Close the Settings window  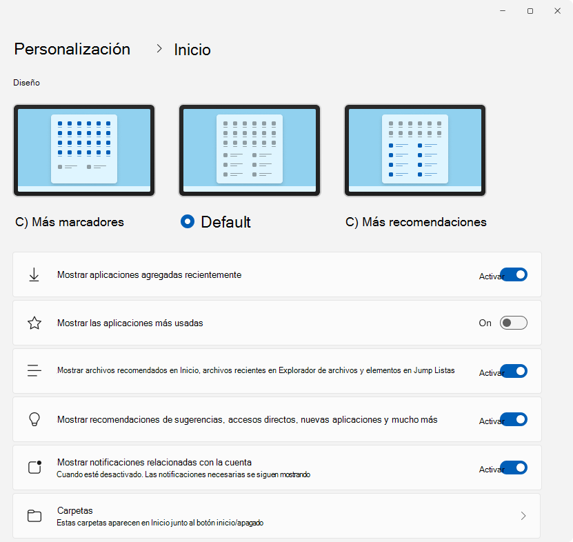(x=557, y=11)
